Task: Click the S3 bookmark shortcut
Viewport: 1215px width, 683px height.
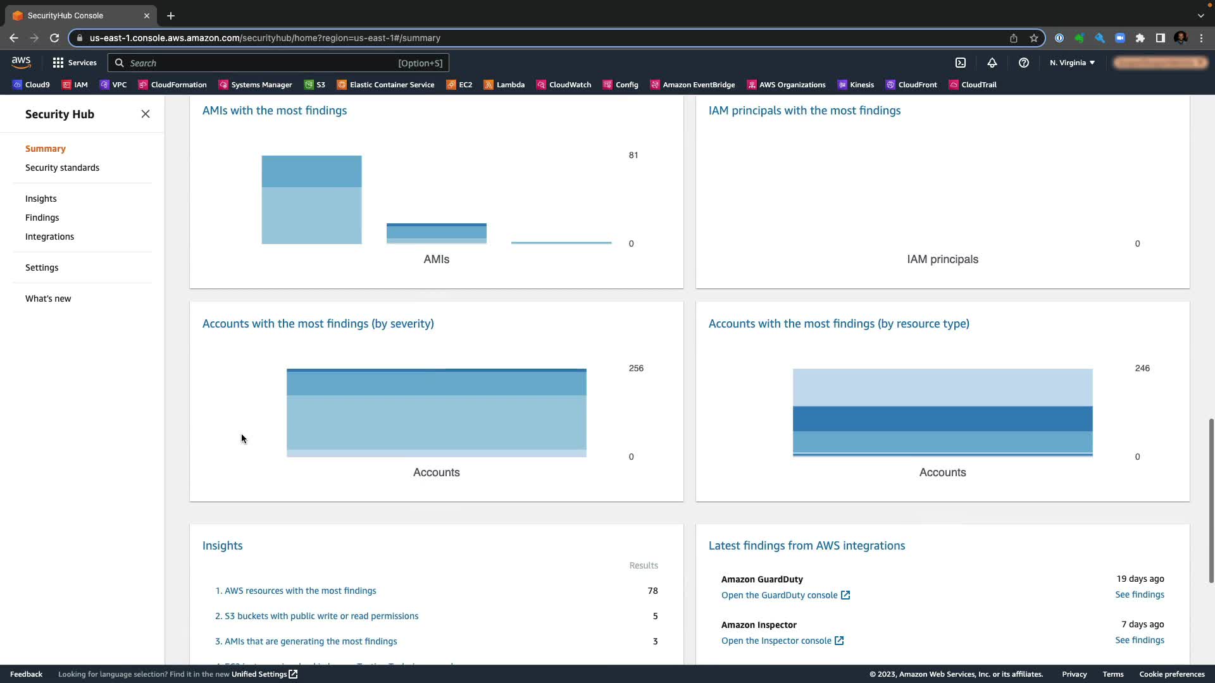Action: point(315,85)
